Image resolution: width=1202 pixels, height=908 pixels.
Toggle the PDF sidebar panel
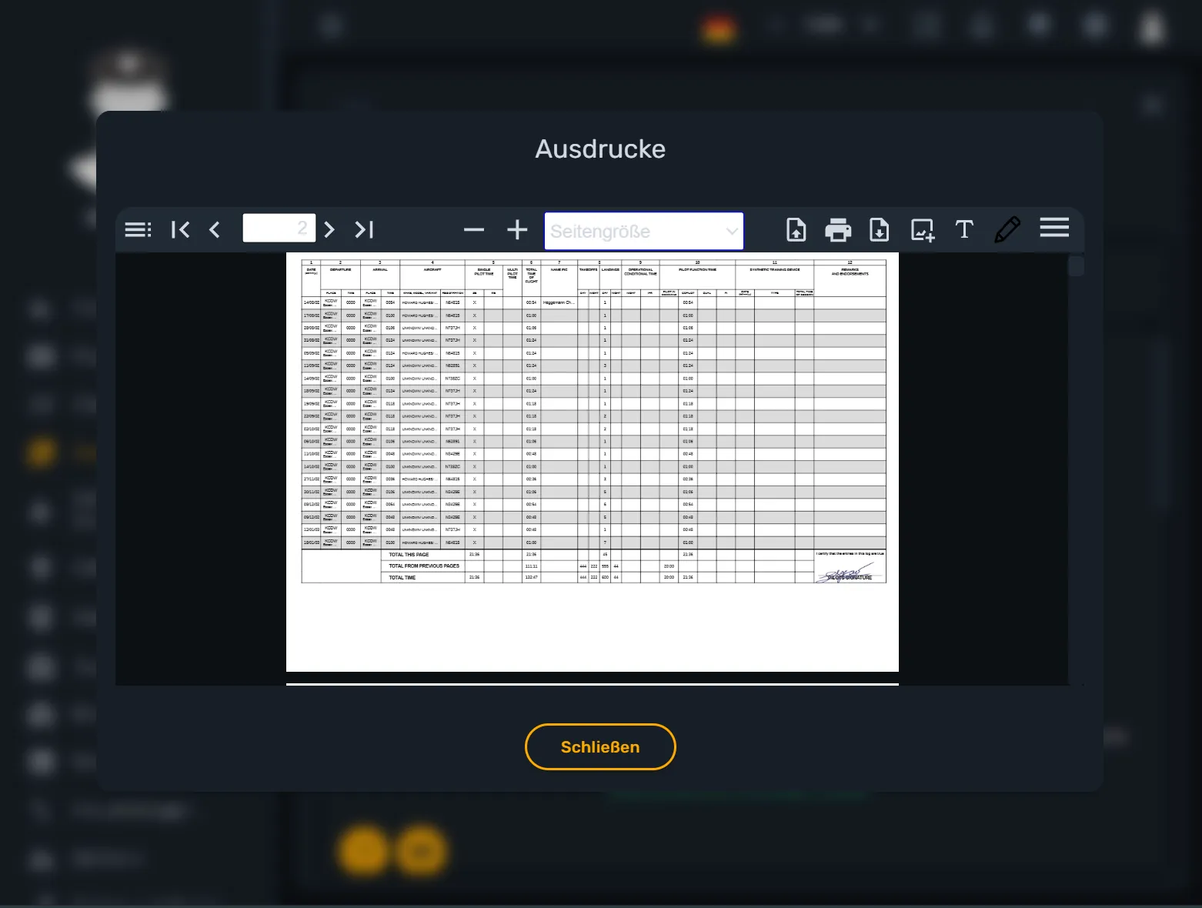[139, 229]
